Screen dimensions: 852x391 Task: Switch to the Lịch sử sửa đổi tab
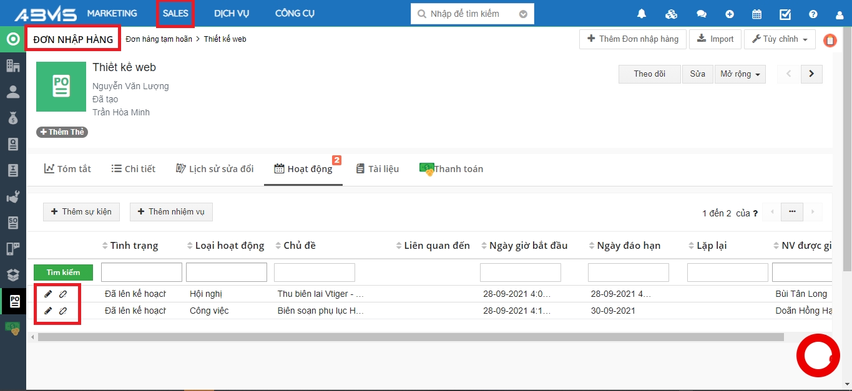[215, 169]
